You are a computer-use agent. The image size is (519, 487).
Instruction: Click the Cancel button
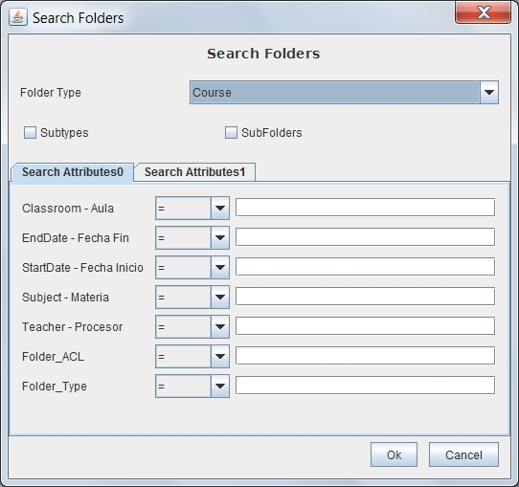click(463, 454)
